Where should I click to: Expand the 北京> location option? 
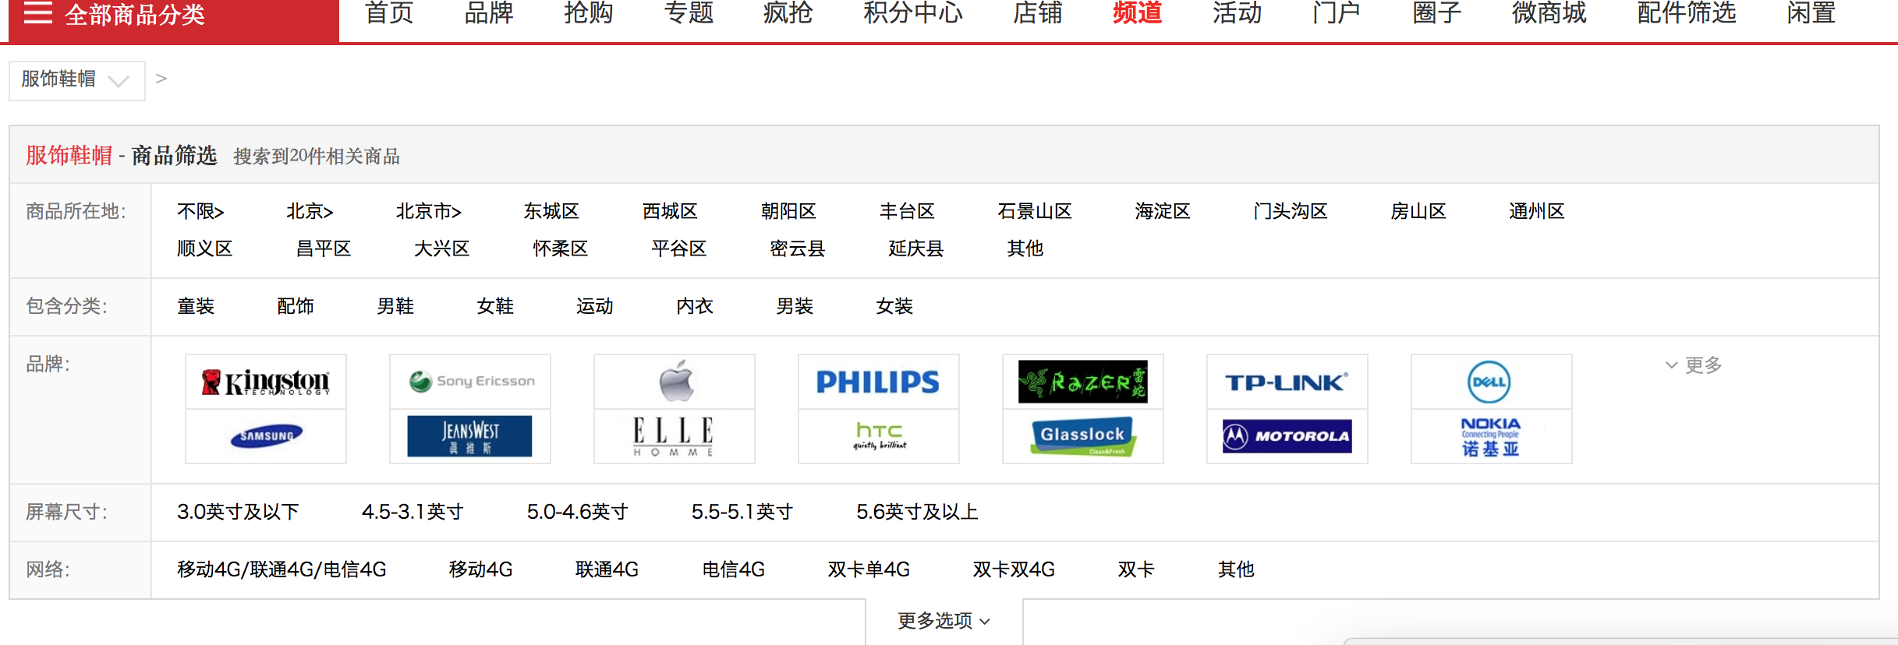[x=310, y=211]
